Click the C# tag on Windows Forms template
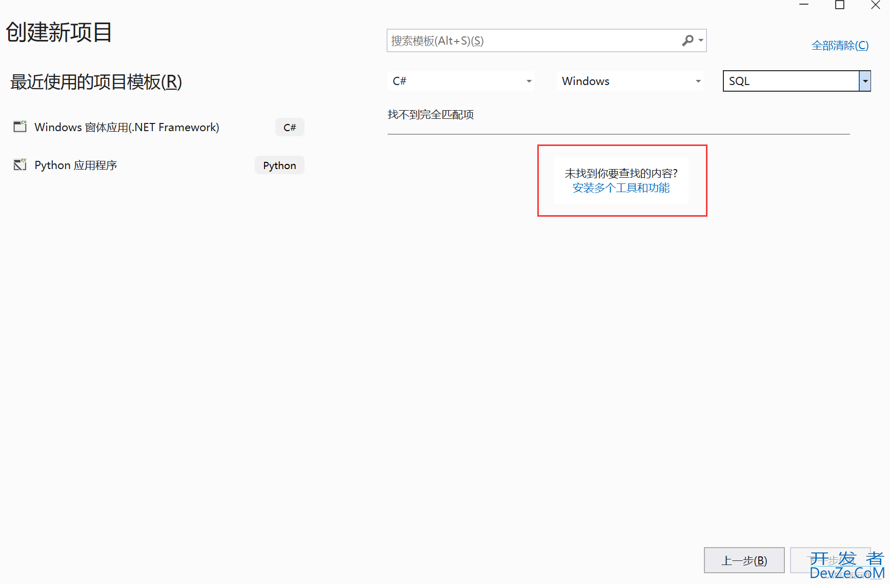Viewport: 890px width, 584px height. (290, 127)
